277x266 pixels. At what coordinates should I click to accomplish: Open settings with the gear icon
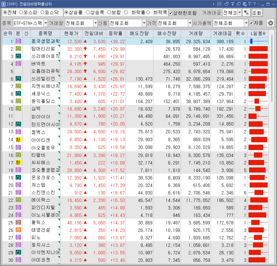pos(270,23)
